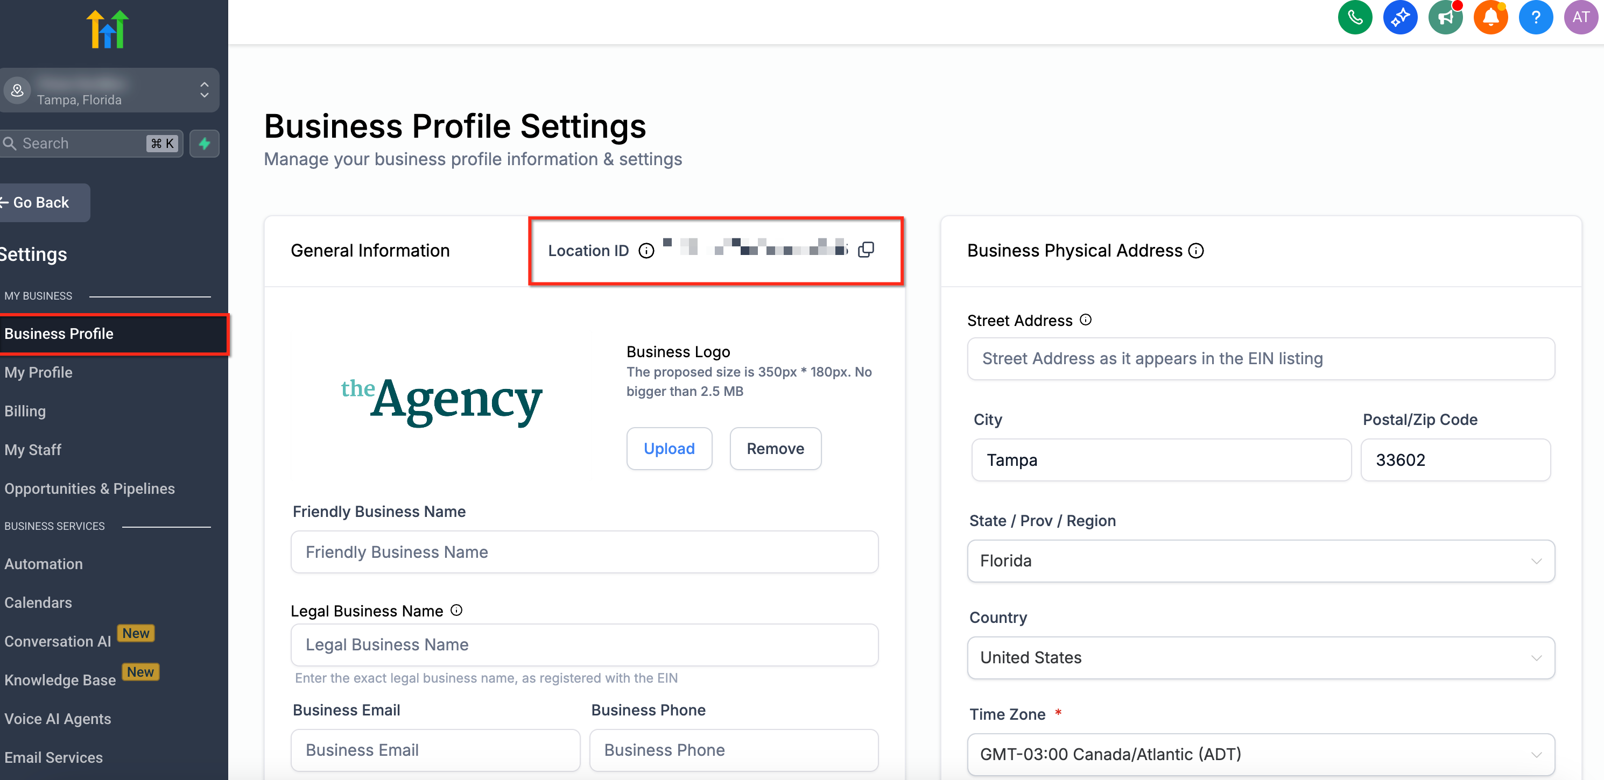Open My Staff settings menu item
This screenshot has width=1604, height=780.
pos(33,450)
